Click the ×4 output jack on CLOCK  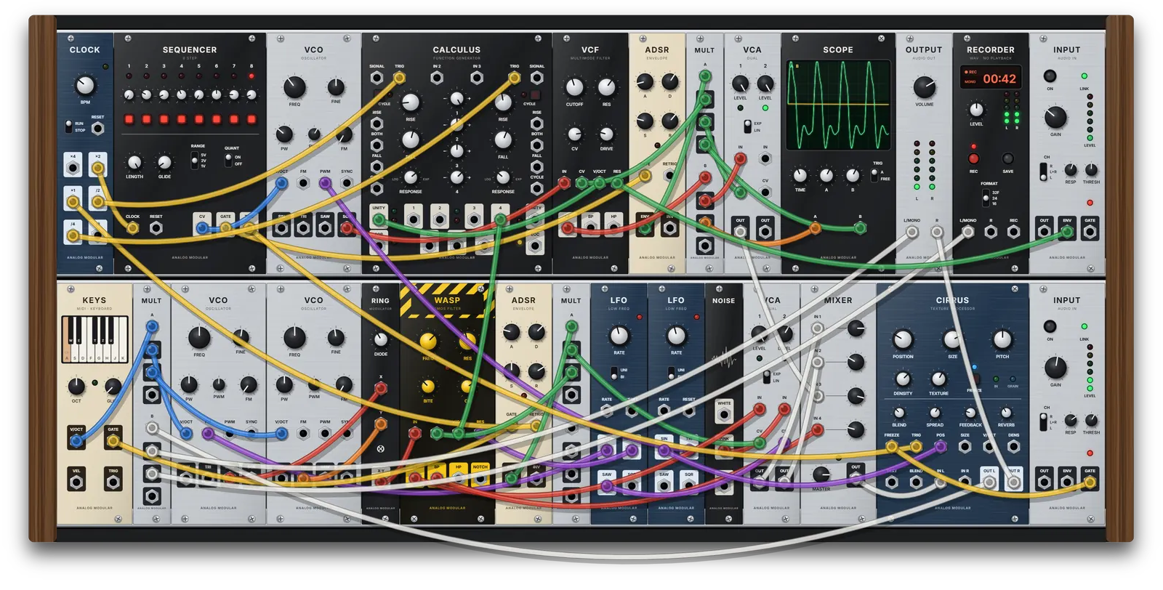point(73,168)
